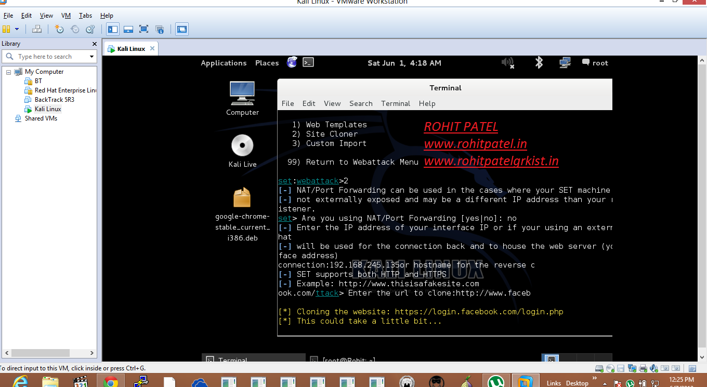Open the snapshot manager wrench-clock icon
Viewport: 707px width, 387px height.
(x=90, y=29)
